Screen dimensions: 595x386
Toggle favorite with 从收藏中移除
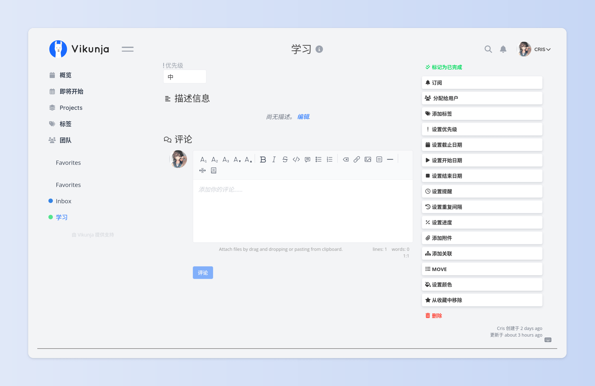coord(482,300)
